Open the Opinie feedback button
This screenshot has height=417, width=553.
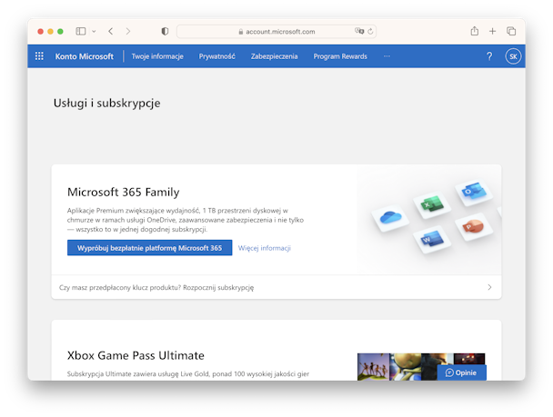(461, 372)
